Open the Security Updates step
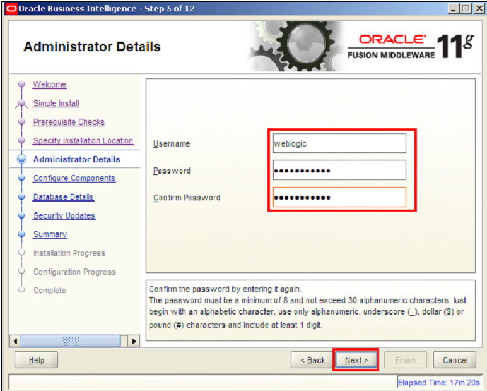487x391 pixels. click(x=64, y=215)
